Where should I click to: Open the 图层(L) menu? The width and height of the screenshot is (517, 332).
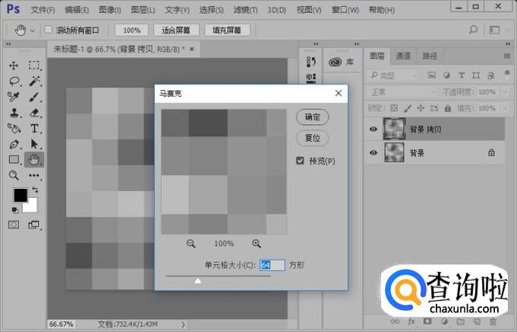tap(143, 10)
